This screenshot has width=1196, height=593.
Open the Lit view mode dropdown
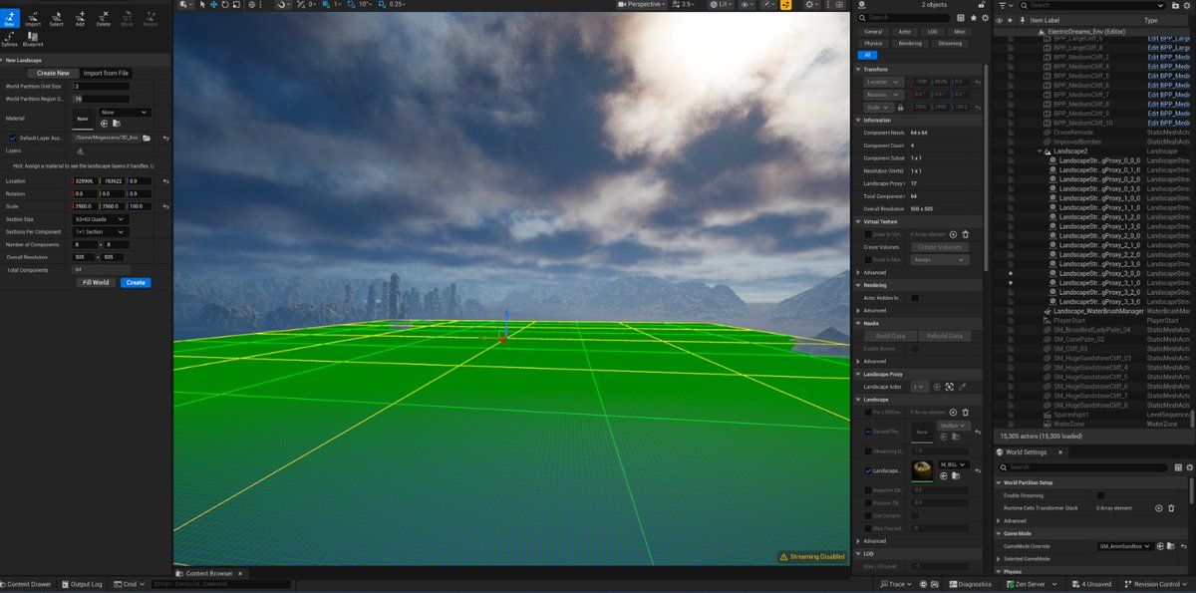point(724,4)
